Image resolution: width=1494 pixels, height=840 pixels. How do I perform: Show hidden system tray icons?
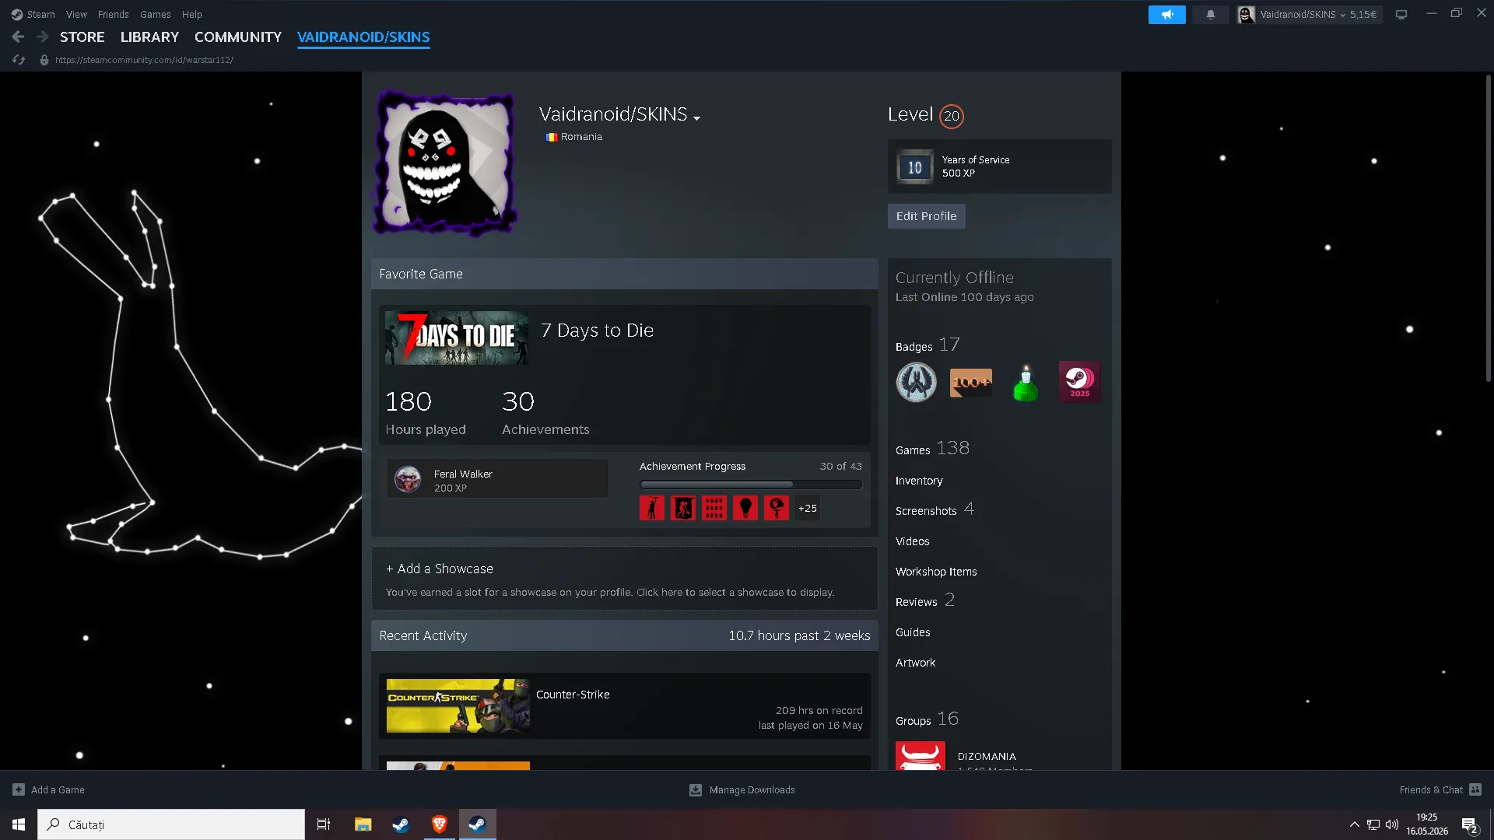1354,824
